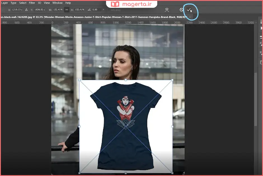The width and height of the screenshot is (263, 176).
Task: Click the X position field 1219.13
Action: pyautogui.click(x=17, y=10)
